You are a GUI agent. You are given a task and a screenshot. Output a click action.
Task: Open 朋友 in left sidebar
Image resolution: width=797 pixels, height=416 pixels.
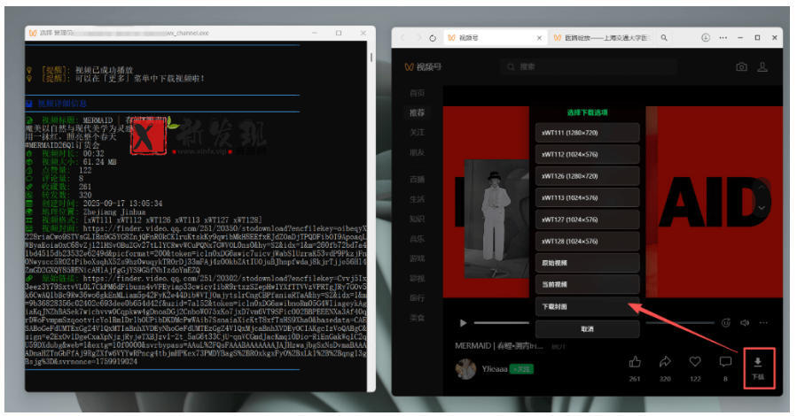418,152
